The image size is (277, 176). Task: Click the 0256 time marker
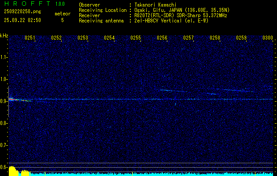point(162,38)
